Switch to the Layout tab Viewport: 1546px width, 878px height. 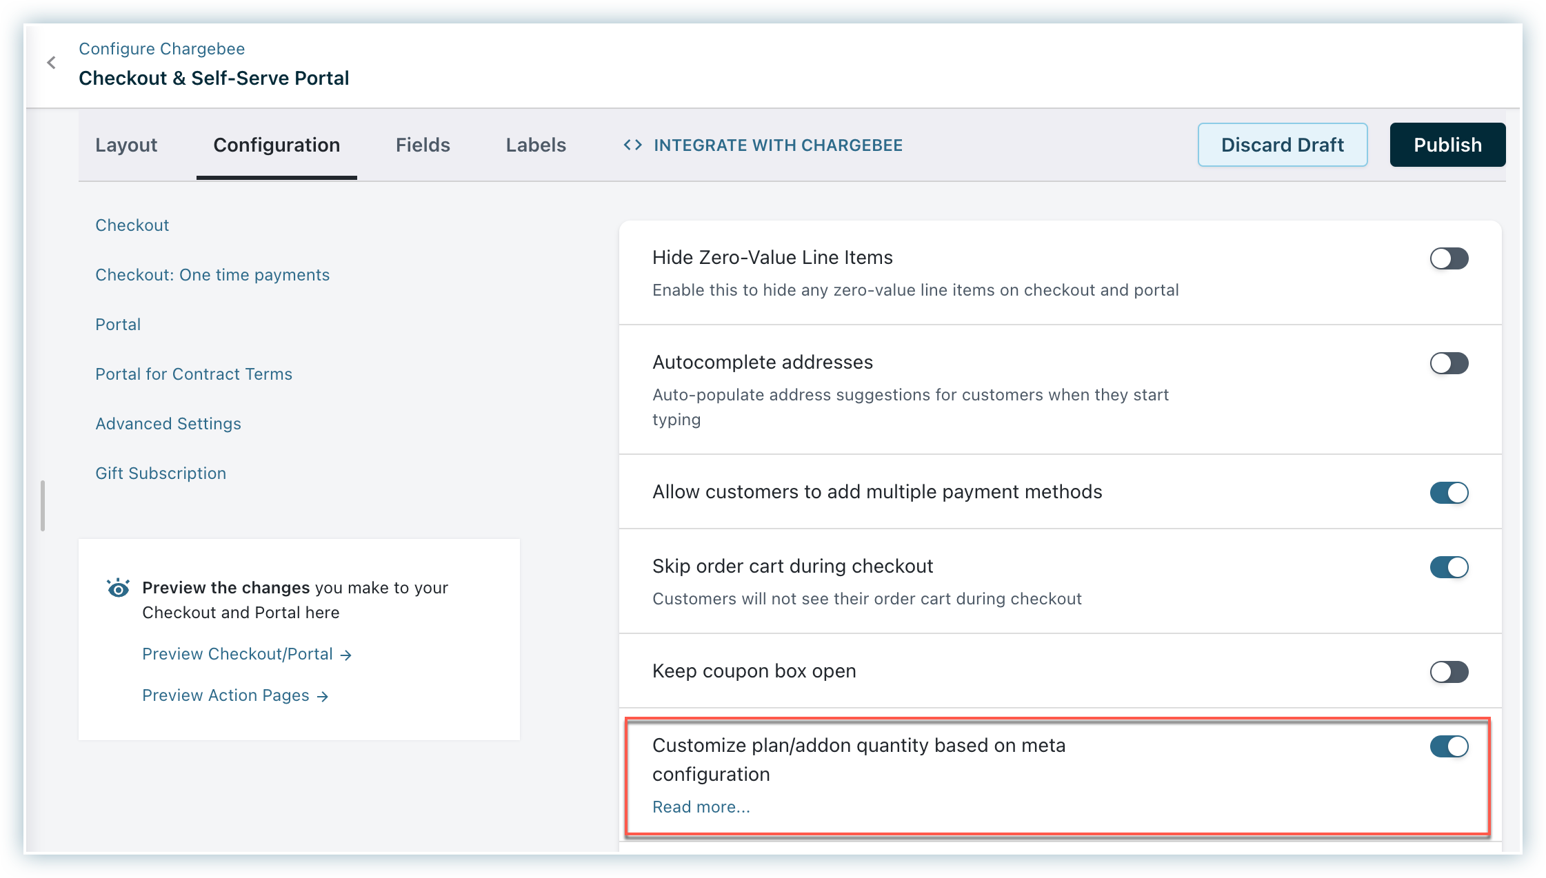[x=126, y=145]
